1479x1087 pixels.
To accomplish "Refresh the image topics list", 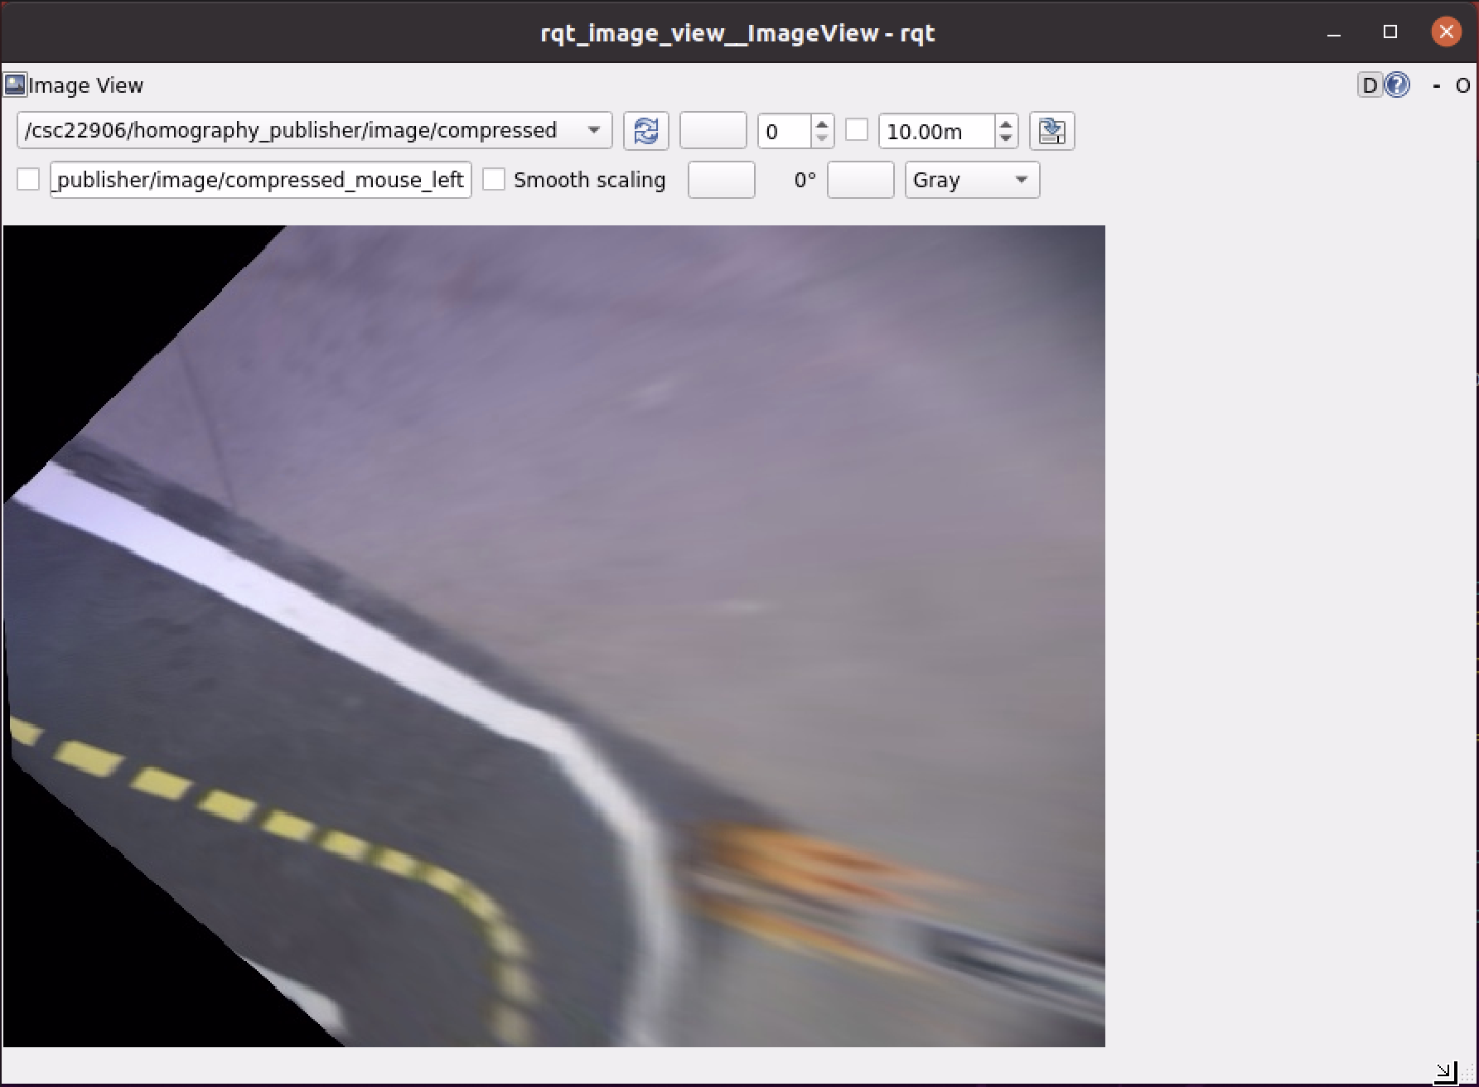I will [645, 131].
